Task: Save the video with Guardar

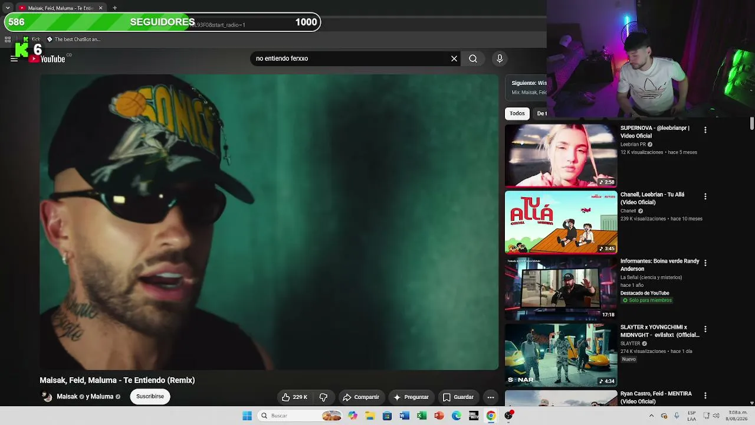Action: point(458,397)
